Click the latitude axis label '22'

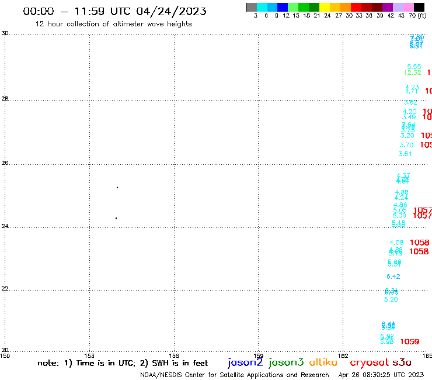(x=5, y=288)
